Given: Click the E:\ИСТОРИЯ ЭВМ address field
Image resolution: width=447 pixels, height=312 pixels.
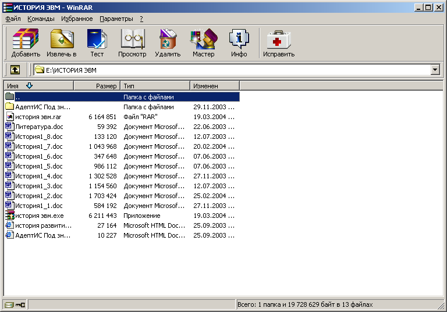Looking at the screenshot, I should [232, 70].
